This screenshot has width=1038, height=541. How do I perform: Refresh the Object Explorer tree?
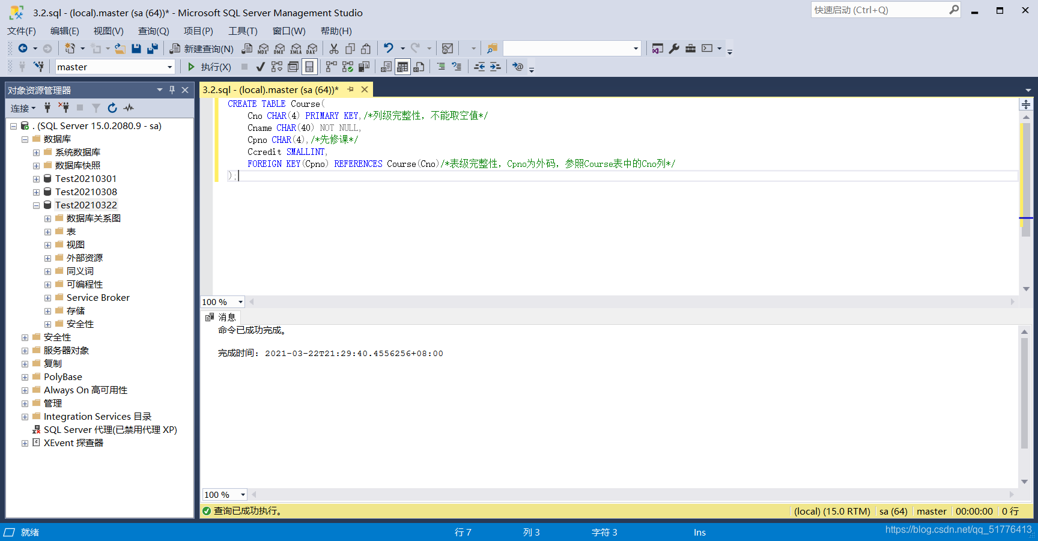112,108
